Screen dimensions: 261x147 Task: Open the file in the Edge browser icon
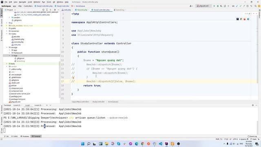pos(248,19)
